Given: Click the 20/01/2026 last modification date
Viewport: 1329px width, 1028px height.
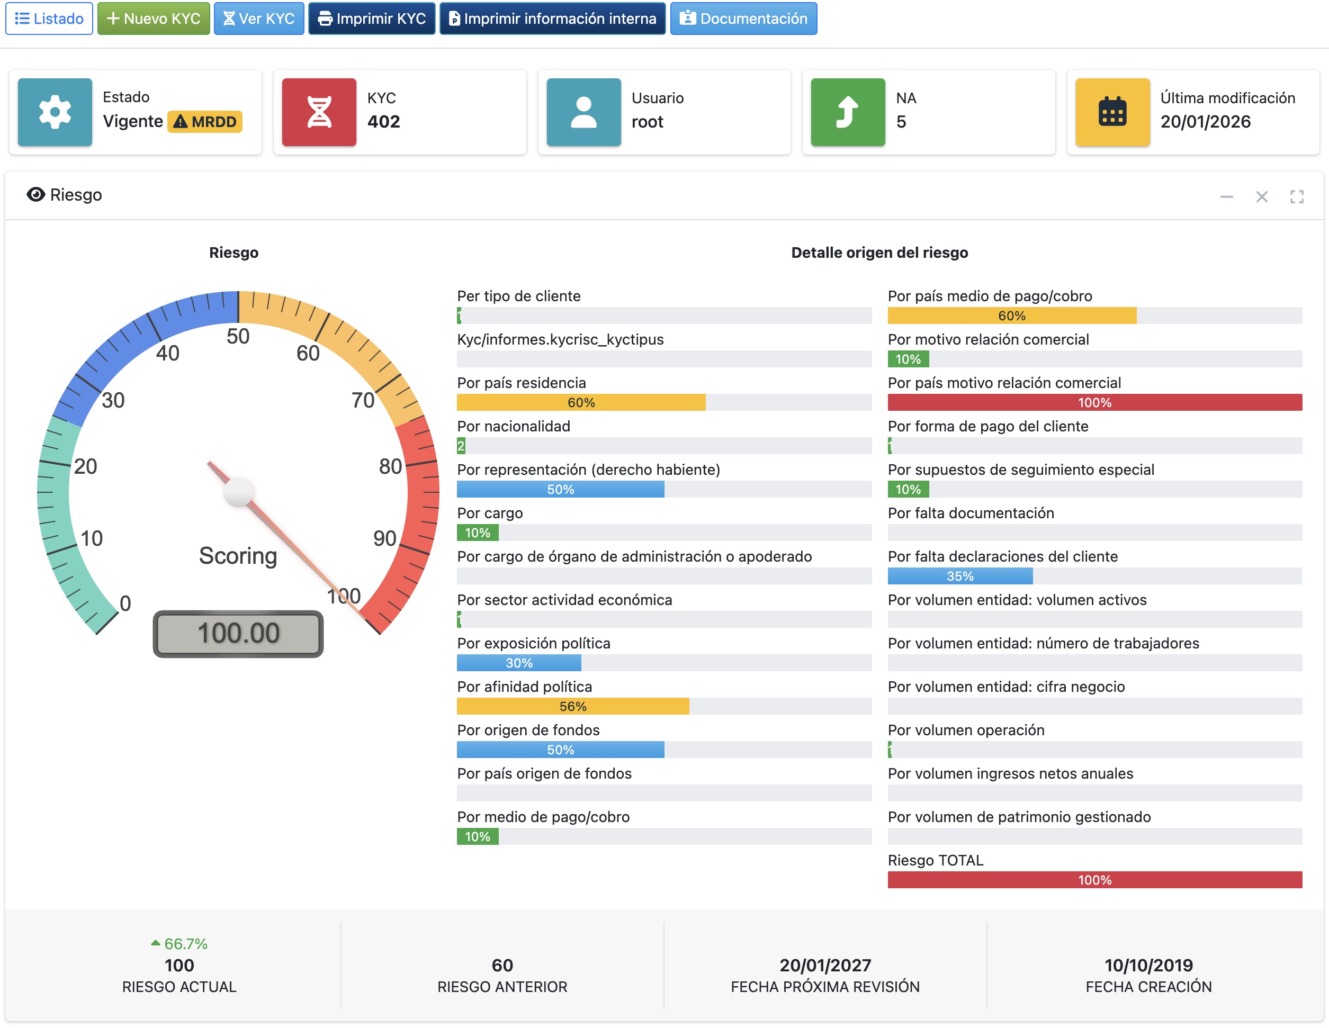Looking at the screenshot, I should [1205, 122].
